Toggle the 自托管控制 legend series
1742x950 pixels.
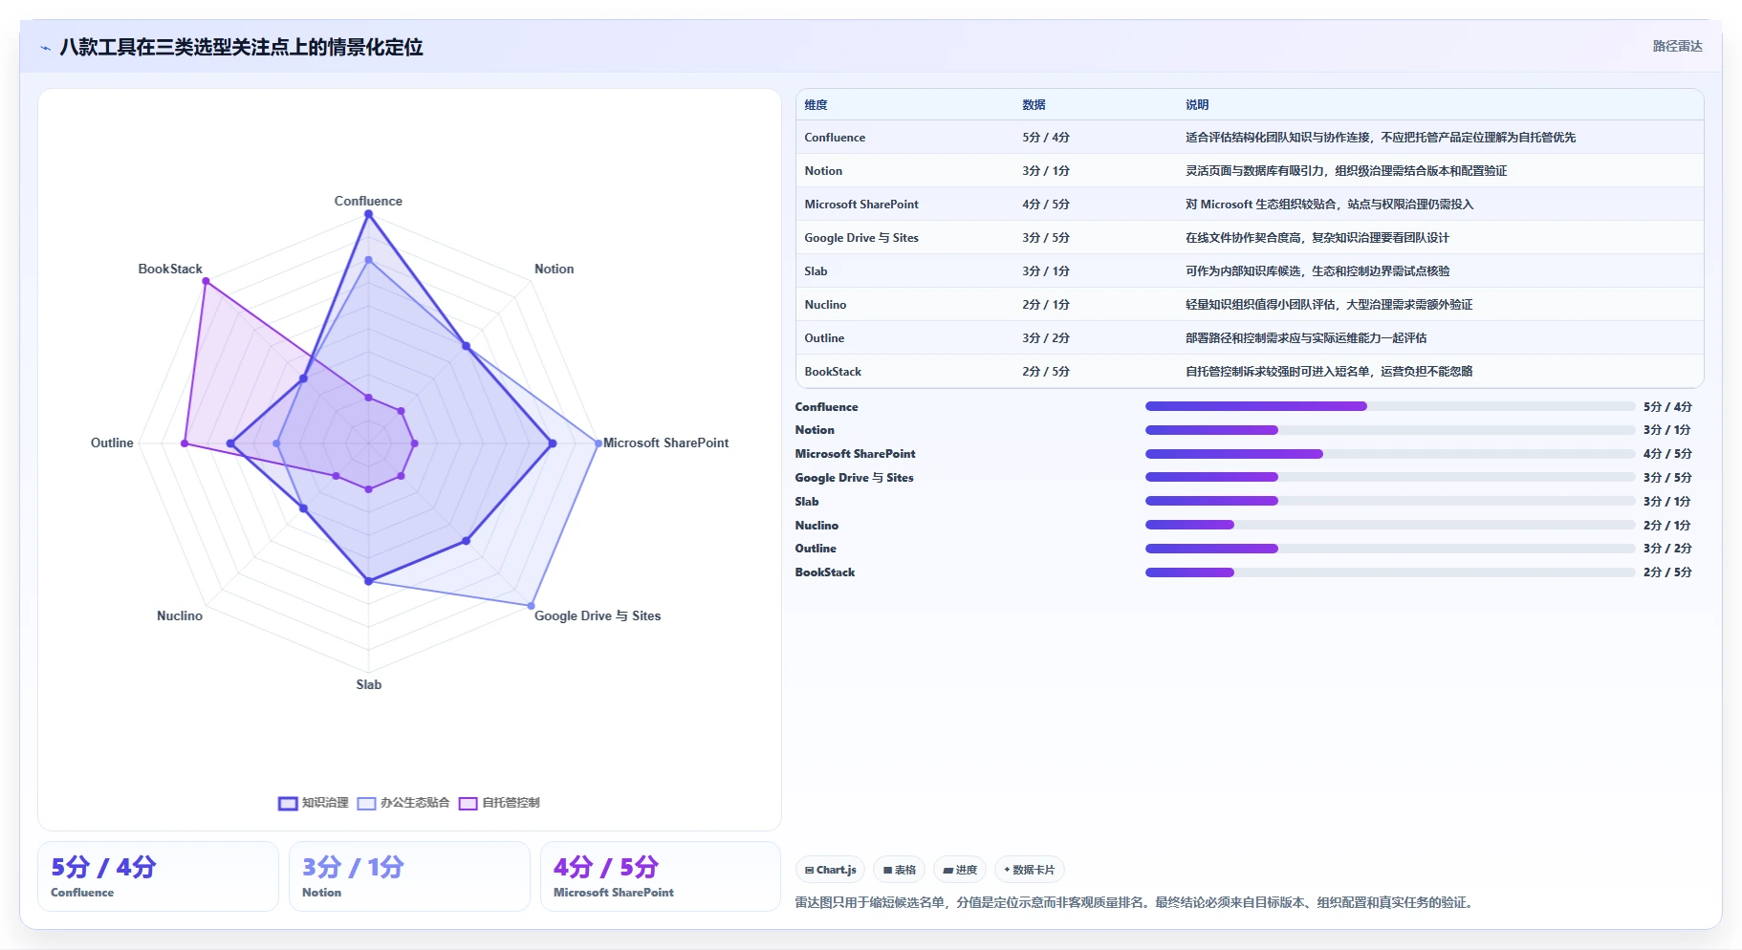tap(499, 803)
